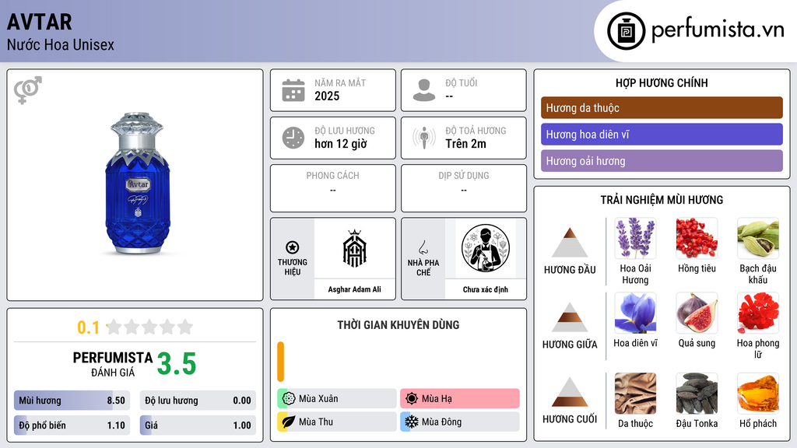
Task: Click the Hương đầu pyramid icon
Action: [x=570, y=243]
